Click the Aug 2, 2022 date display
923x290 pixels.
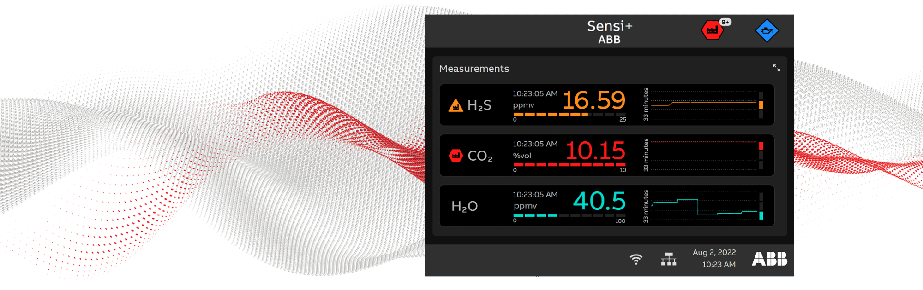[714, 252]
